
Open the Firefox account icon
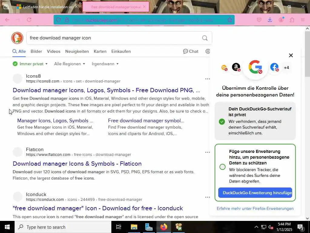281,20
